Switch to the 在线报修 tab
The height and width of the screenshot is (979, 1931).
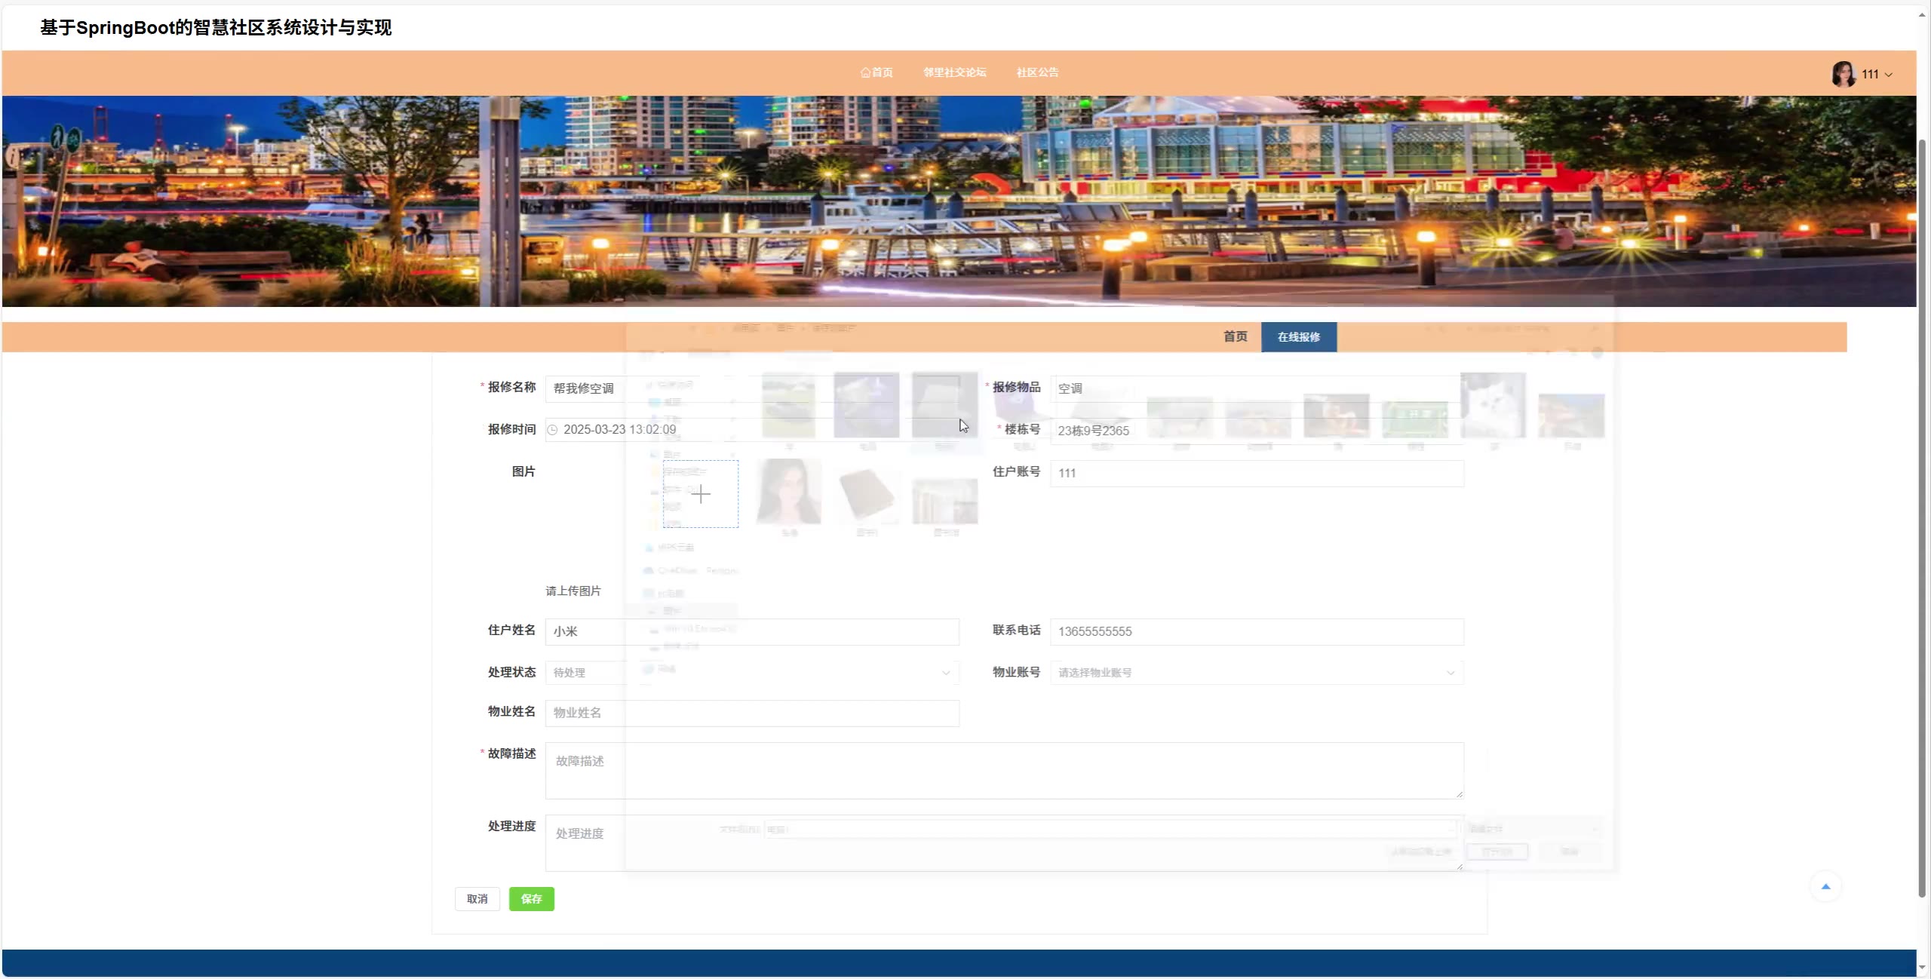pos(1298,337)
